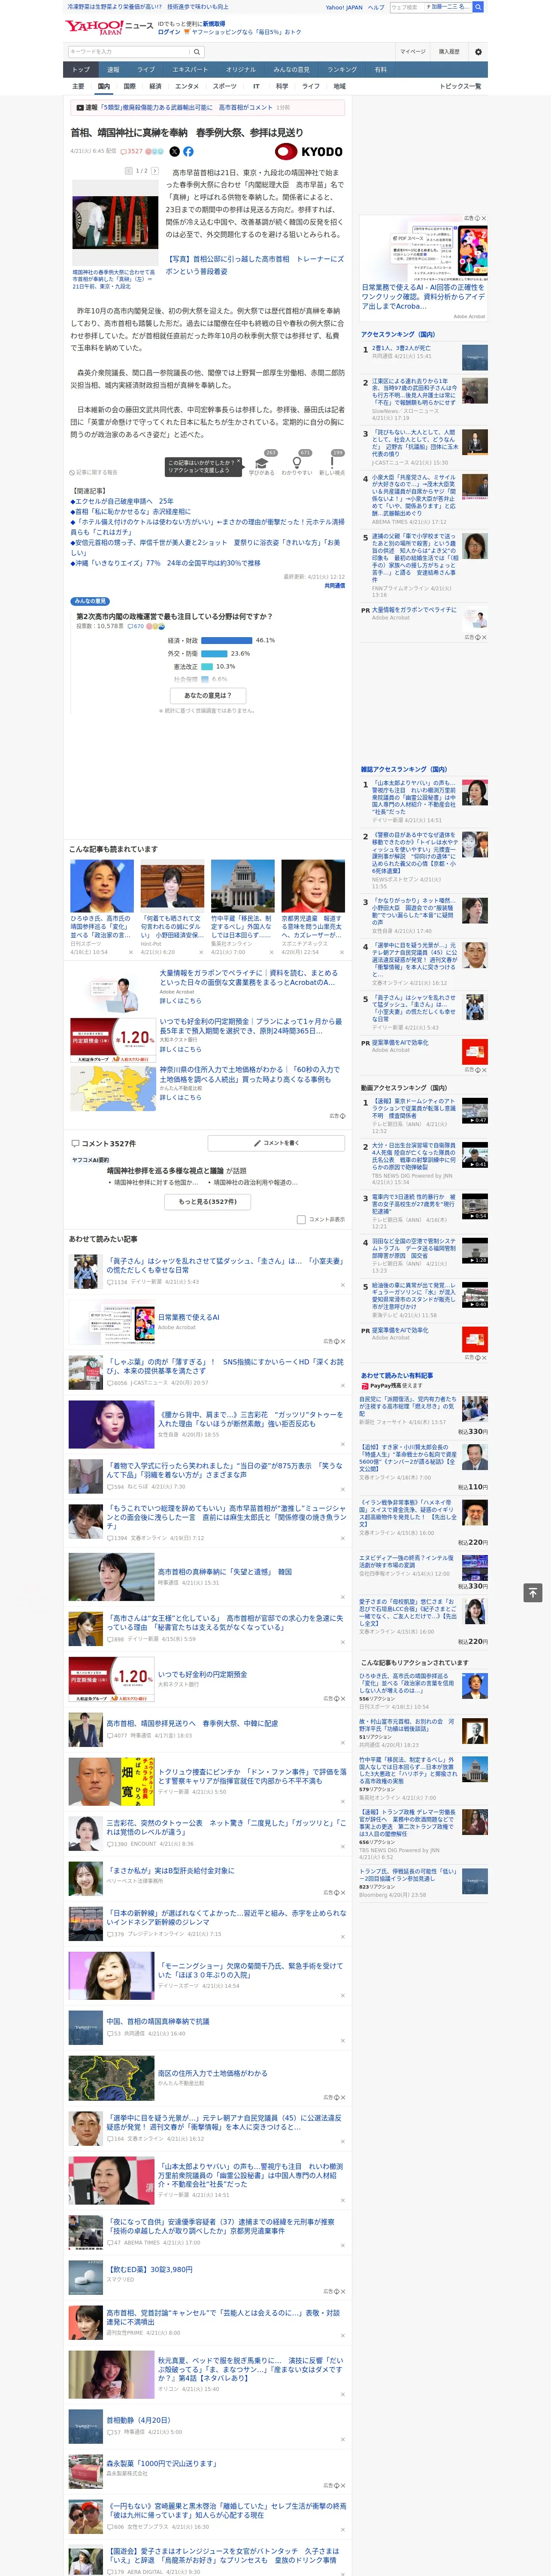
Task: Click the KYODO news agency logo
Action: [x=308, y=151]
